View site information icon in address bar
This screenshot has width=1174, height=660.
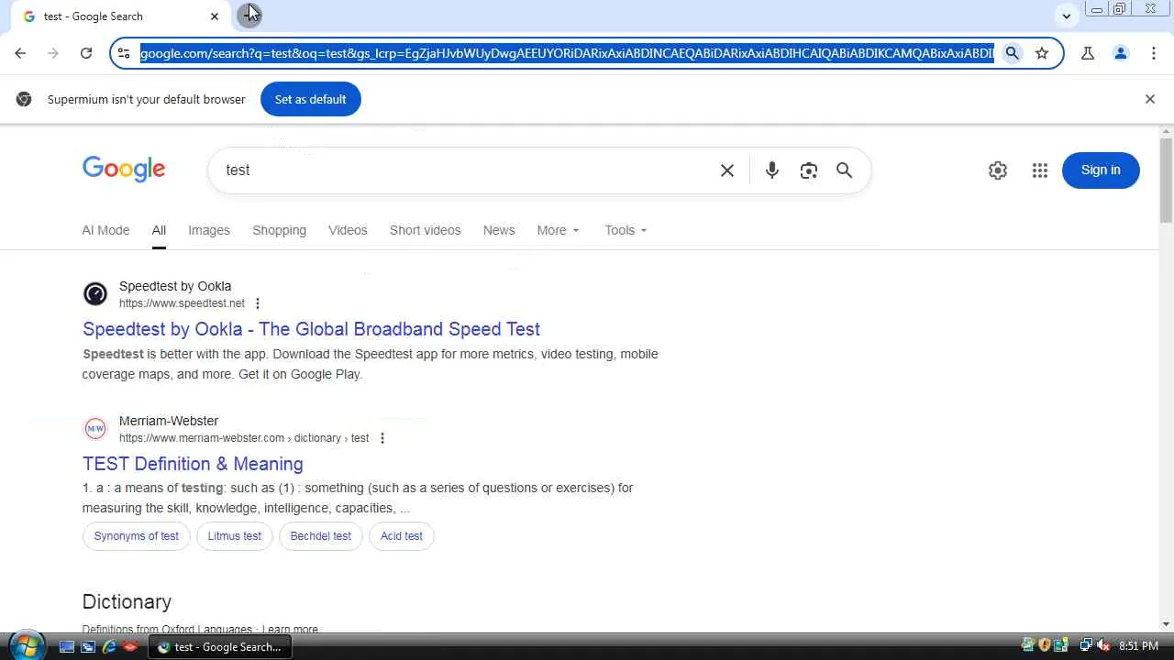coord(124,53)
